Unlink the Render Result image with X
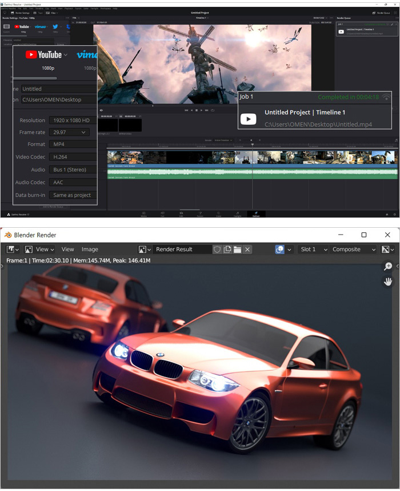This screenshot has height=491, width=400. (247, 250)
